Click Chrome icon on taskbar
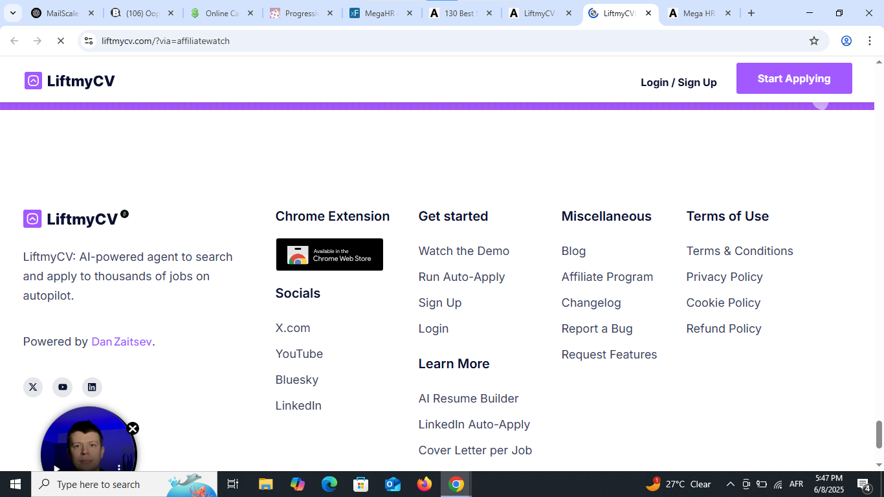Image resolution: width=884 pixels, height=497 pixels. (456, 484)
